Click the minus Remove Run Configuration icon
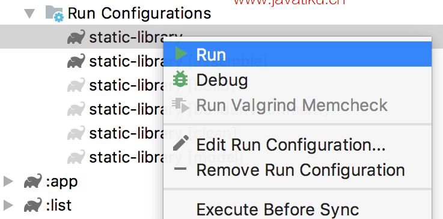This screenshot has height=219, width=443. click(x=180, y=169)
